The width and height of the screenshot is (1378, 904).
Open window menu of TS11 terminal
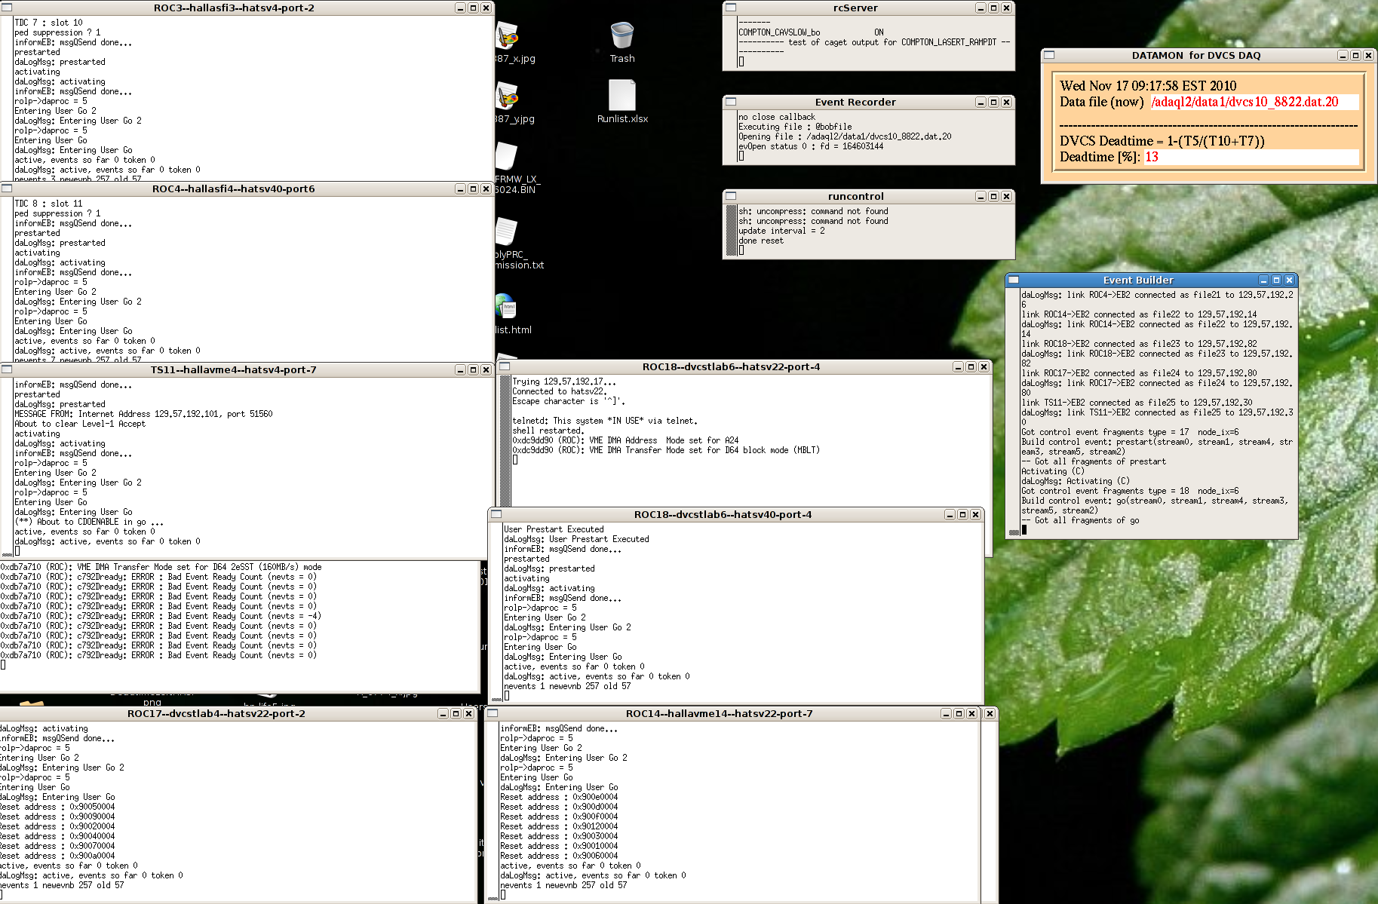(7, 369)
